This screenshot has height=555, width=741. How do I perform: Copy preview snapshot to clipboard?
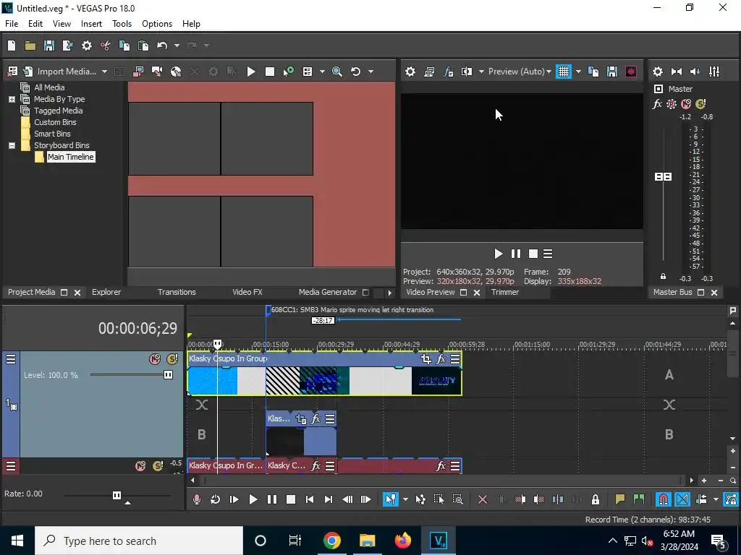593,72
